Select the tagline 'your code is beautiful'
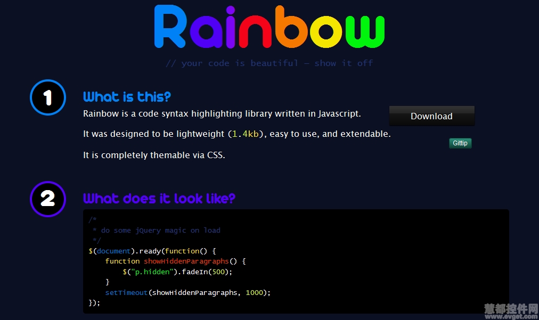Image resolution: width=539 pixels, height=320 pixels. (x=240, y=63)
